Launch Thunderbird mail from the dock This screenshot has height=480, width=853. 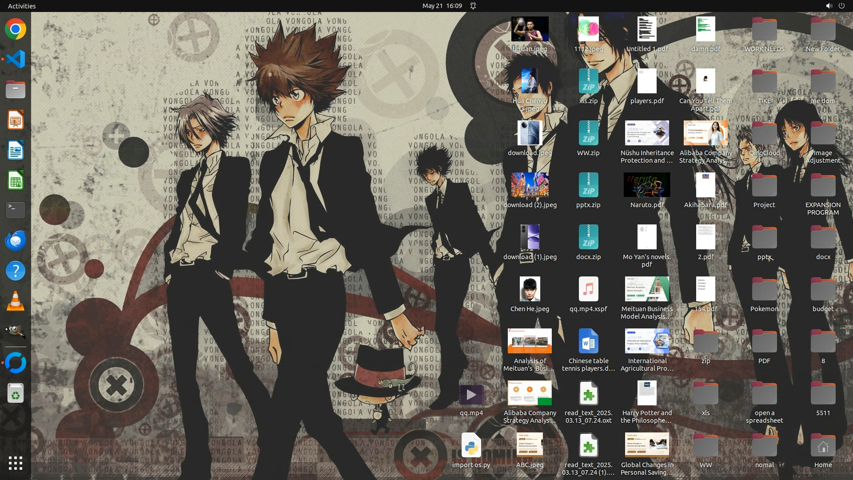coord(16,240)
